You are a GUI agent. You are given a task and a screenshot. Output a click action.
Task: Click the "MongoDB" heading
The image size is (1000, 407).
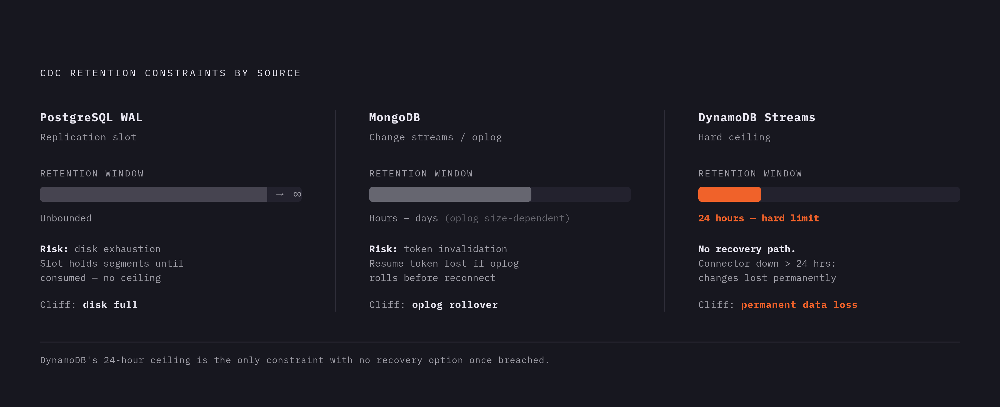394,117
